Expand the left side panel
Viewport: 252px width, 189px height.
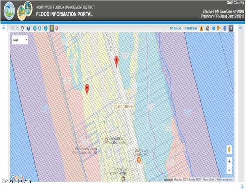pos(3,28)
